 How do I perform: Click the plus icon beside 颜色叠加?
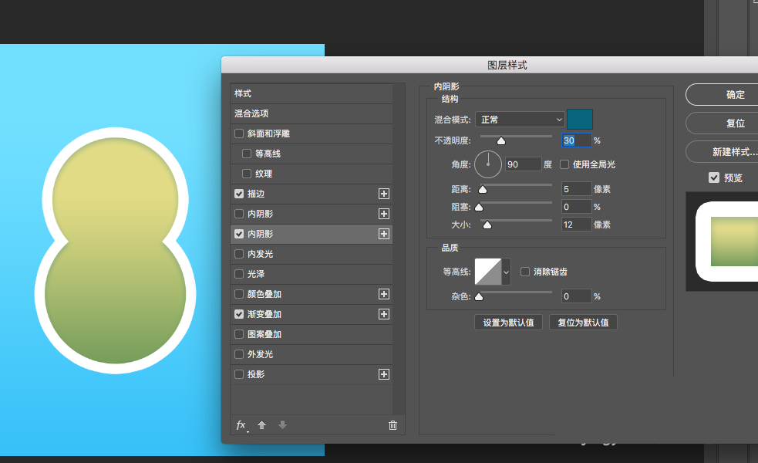tap(383, 294)
